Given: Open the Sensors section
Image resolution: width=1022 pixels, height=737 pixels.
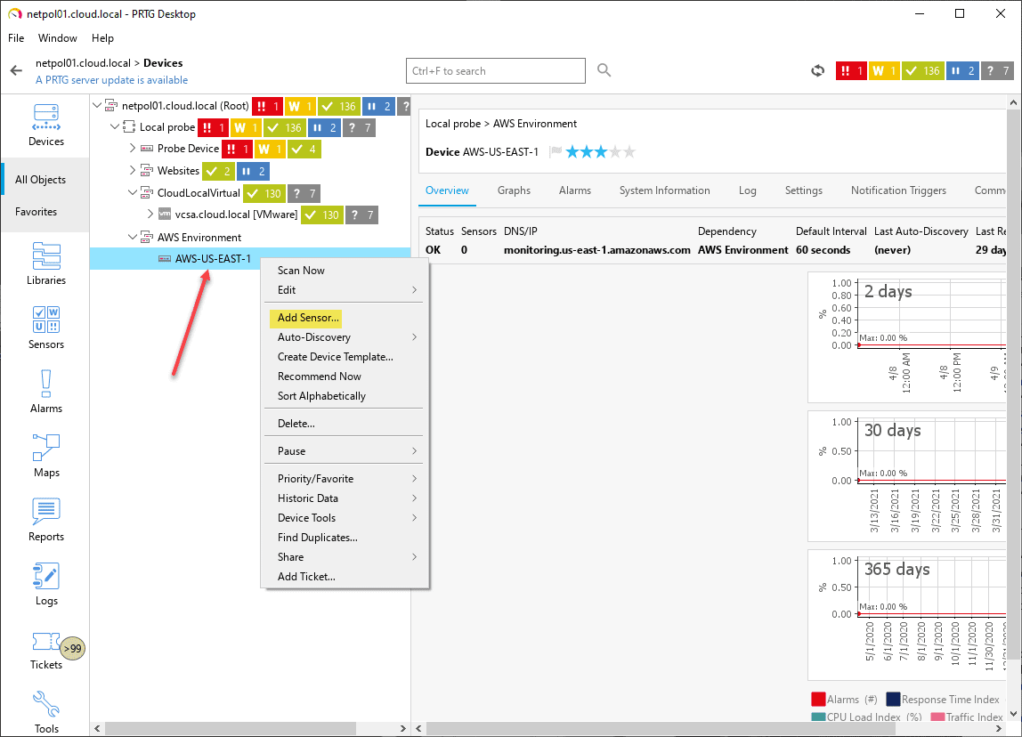Looking at the screenshot, I should tap(45, 328).
